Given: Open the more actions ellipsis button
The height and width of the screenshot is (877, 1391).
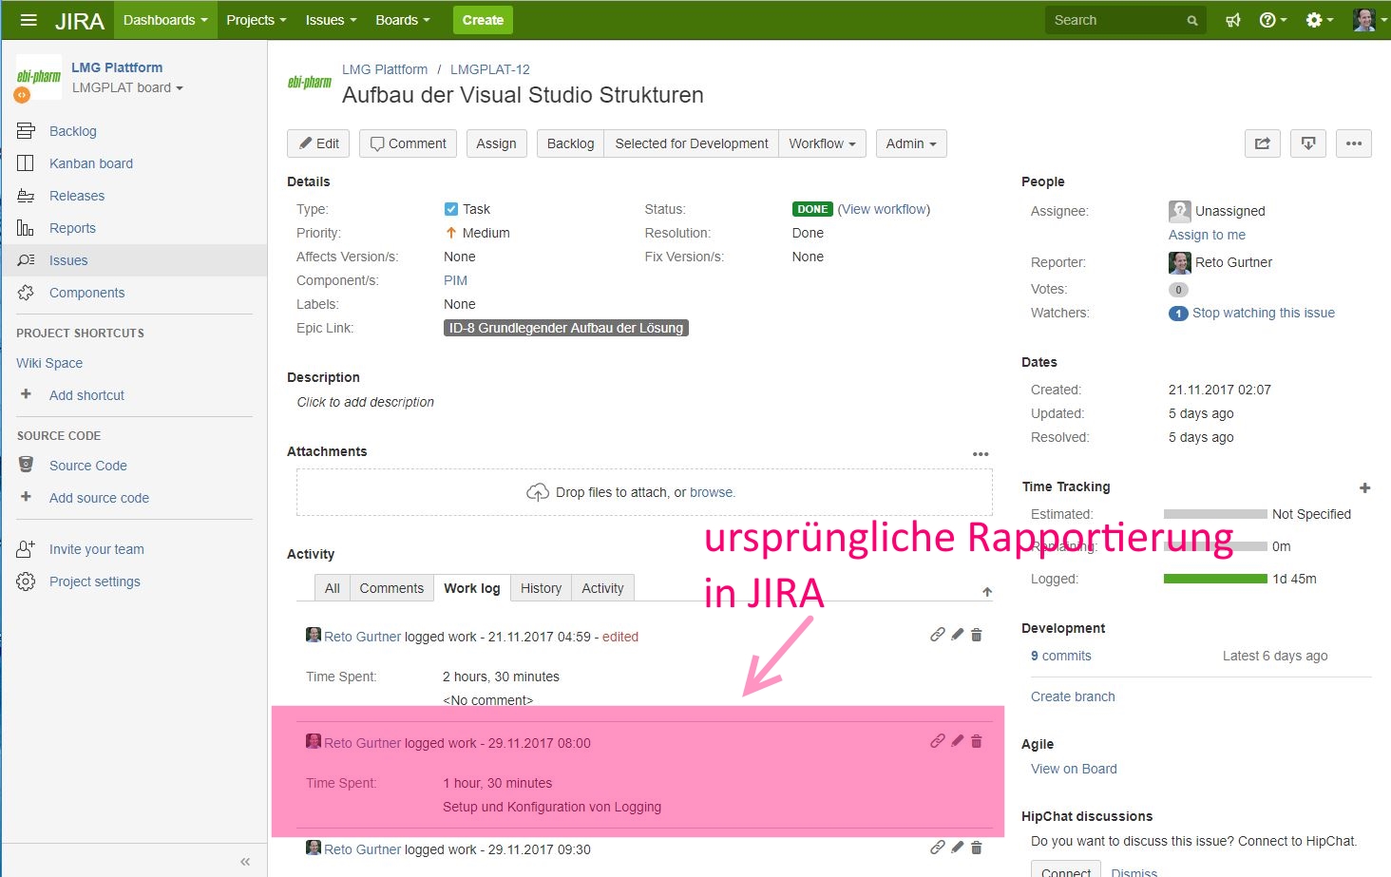Looking at the screenshot, I should pyautogui.click(x=1354, y=143).
